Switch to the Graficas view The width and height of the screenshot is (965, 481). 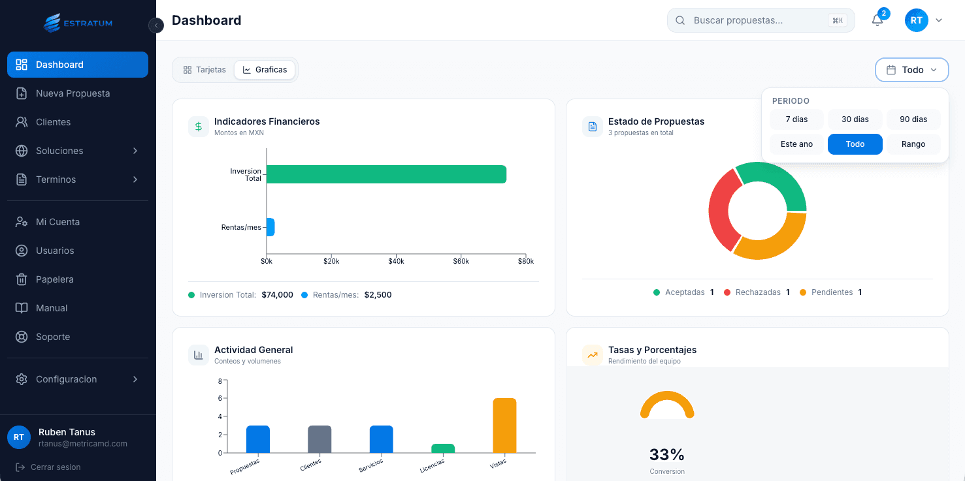[x=265, y=70]
